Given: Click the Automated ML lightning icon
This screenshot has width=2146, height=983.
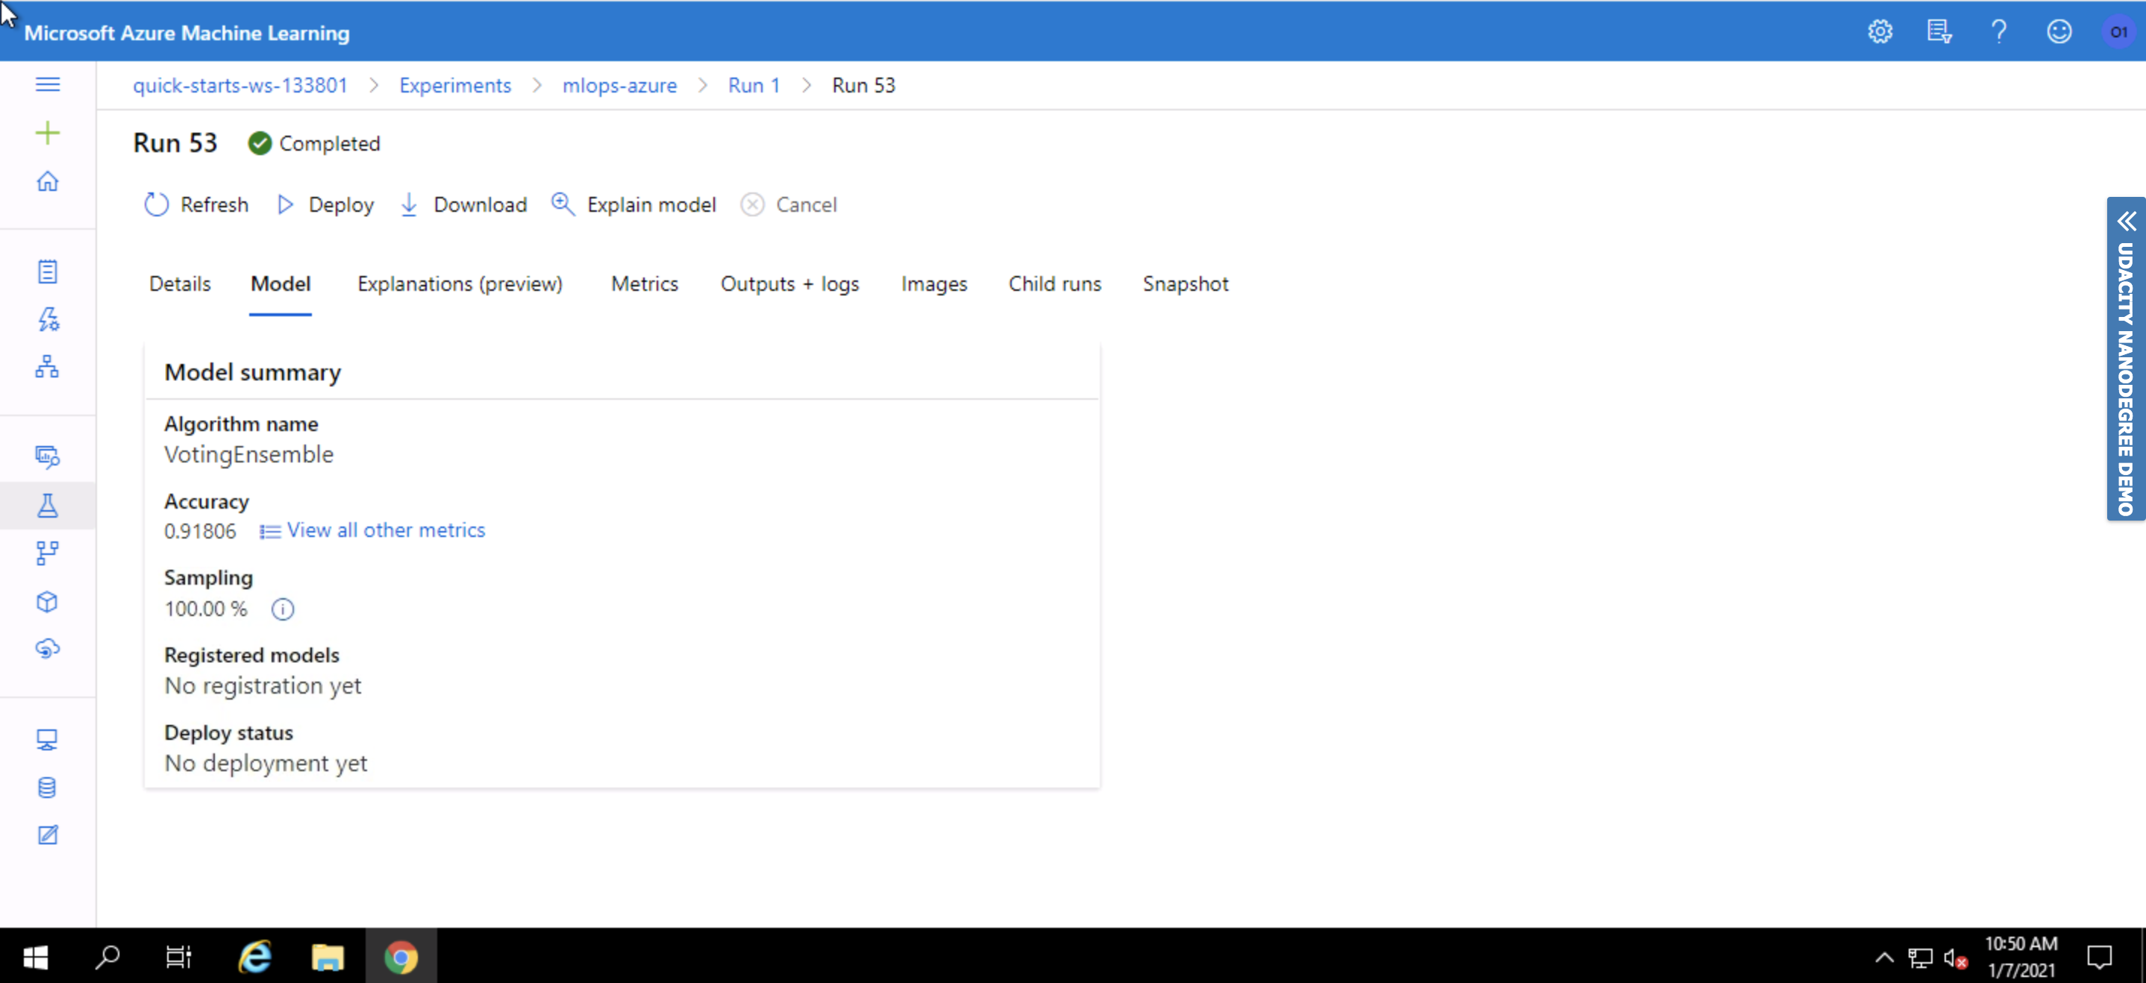Looking at the screenshot, I should (x=48, y=318).
